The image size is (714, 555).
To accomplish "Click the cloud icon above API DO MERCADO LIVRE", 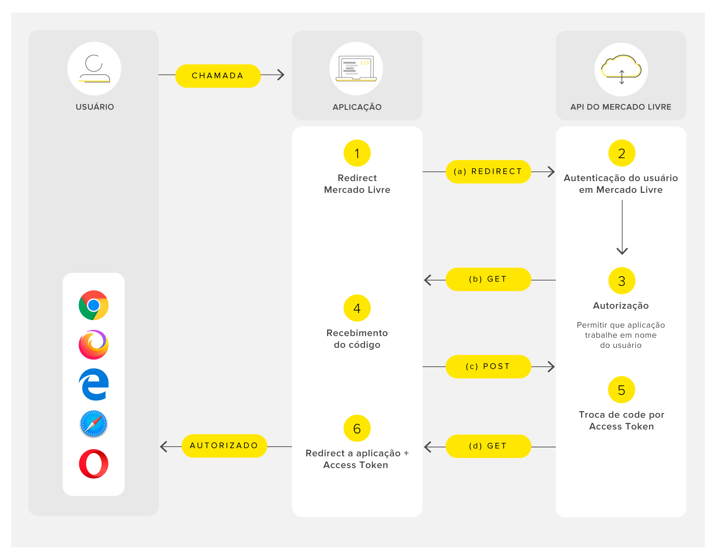I will pyautogui.click(x=621, y=69).
